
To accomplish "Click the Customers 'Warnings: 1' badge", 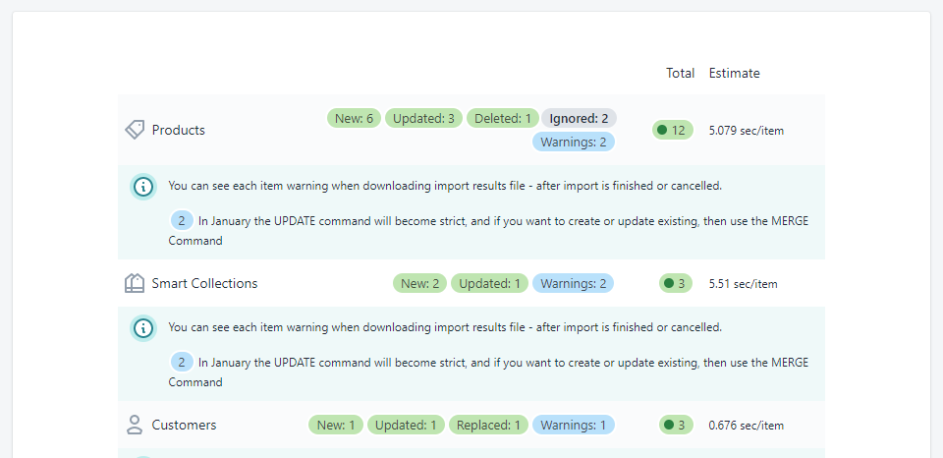I will coord(574,425).
